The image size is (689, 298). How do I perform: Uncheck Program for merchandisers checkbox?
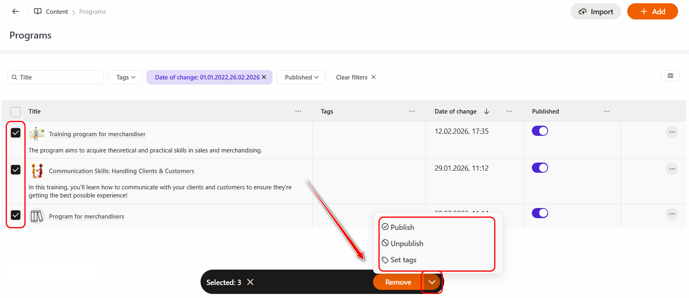(15, 215)
